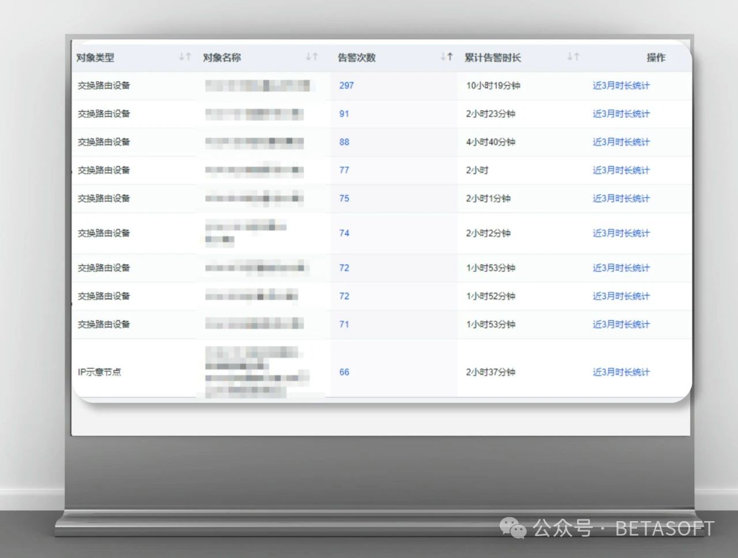This screenshot has height=558, width=738.
Task: Click alarm count 66 for IP示意节点
Action: pos(344,372)
